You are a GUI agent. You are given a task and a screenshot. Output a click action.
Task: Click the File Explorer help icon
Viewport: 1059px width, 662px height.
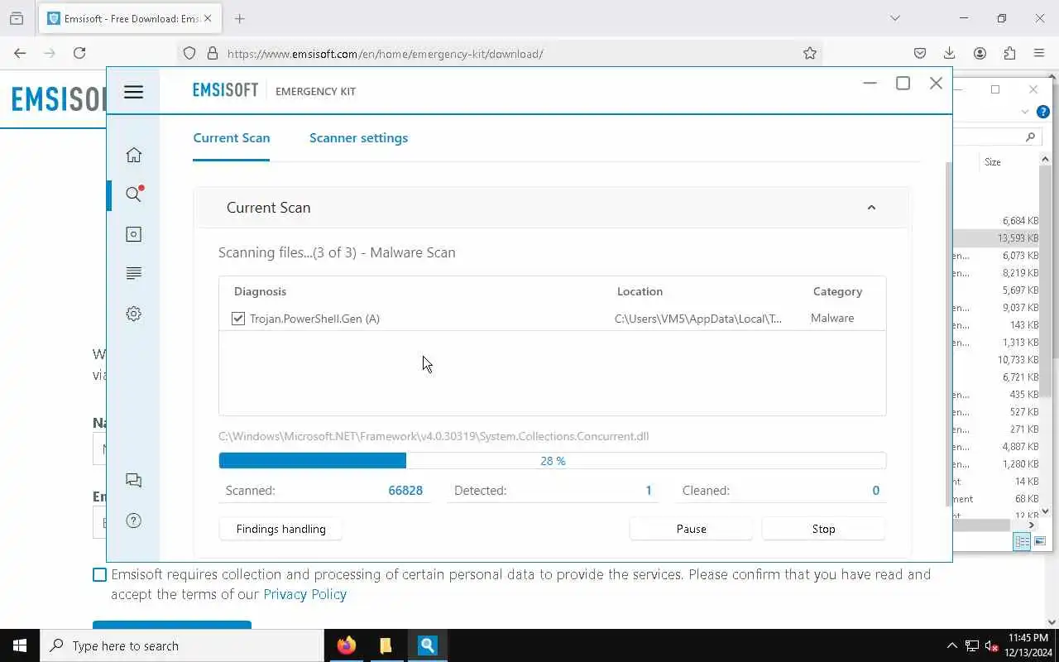click(x=1043, y=112)
